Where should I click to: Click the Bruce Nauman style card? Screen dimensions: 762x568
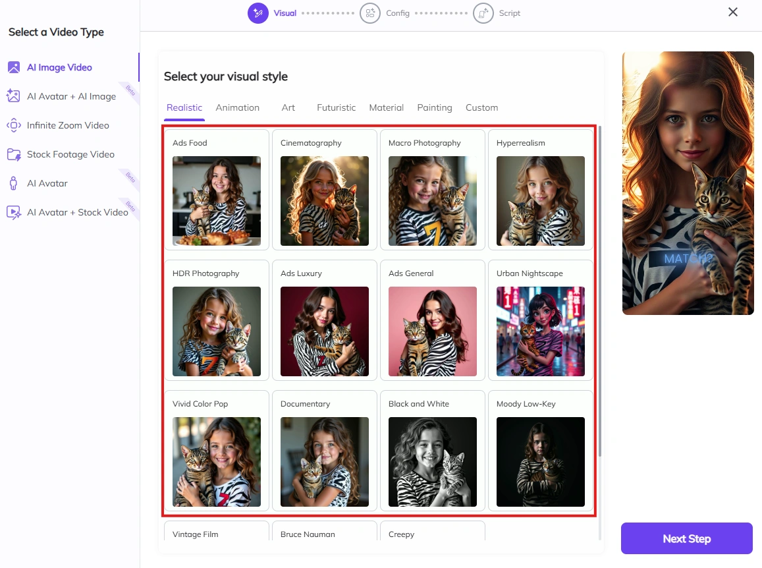coord(325,531)
